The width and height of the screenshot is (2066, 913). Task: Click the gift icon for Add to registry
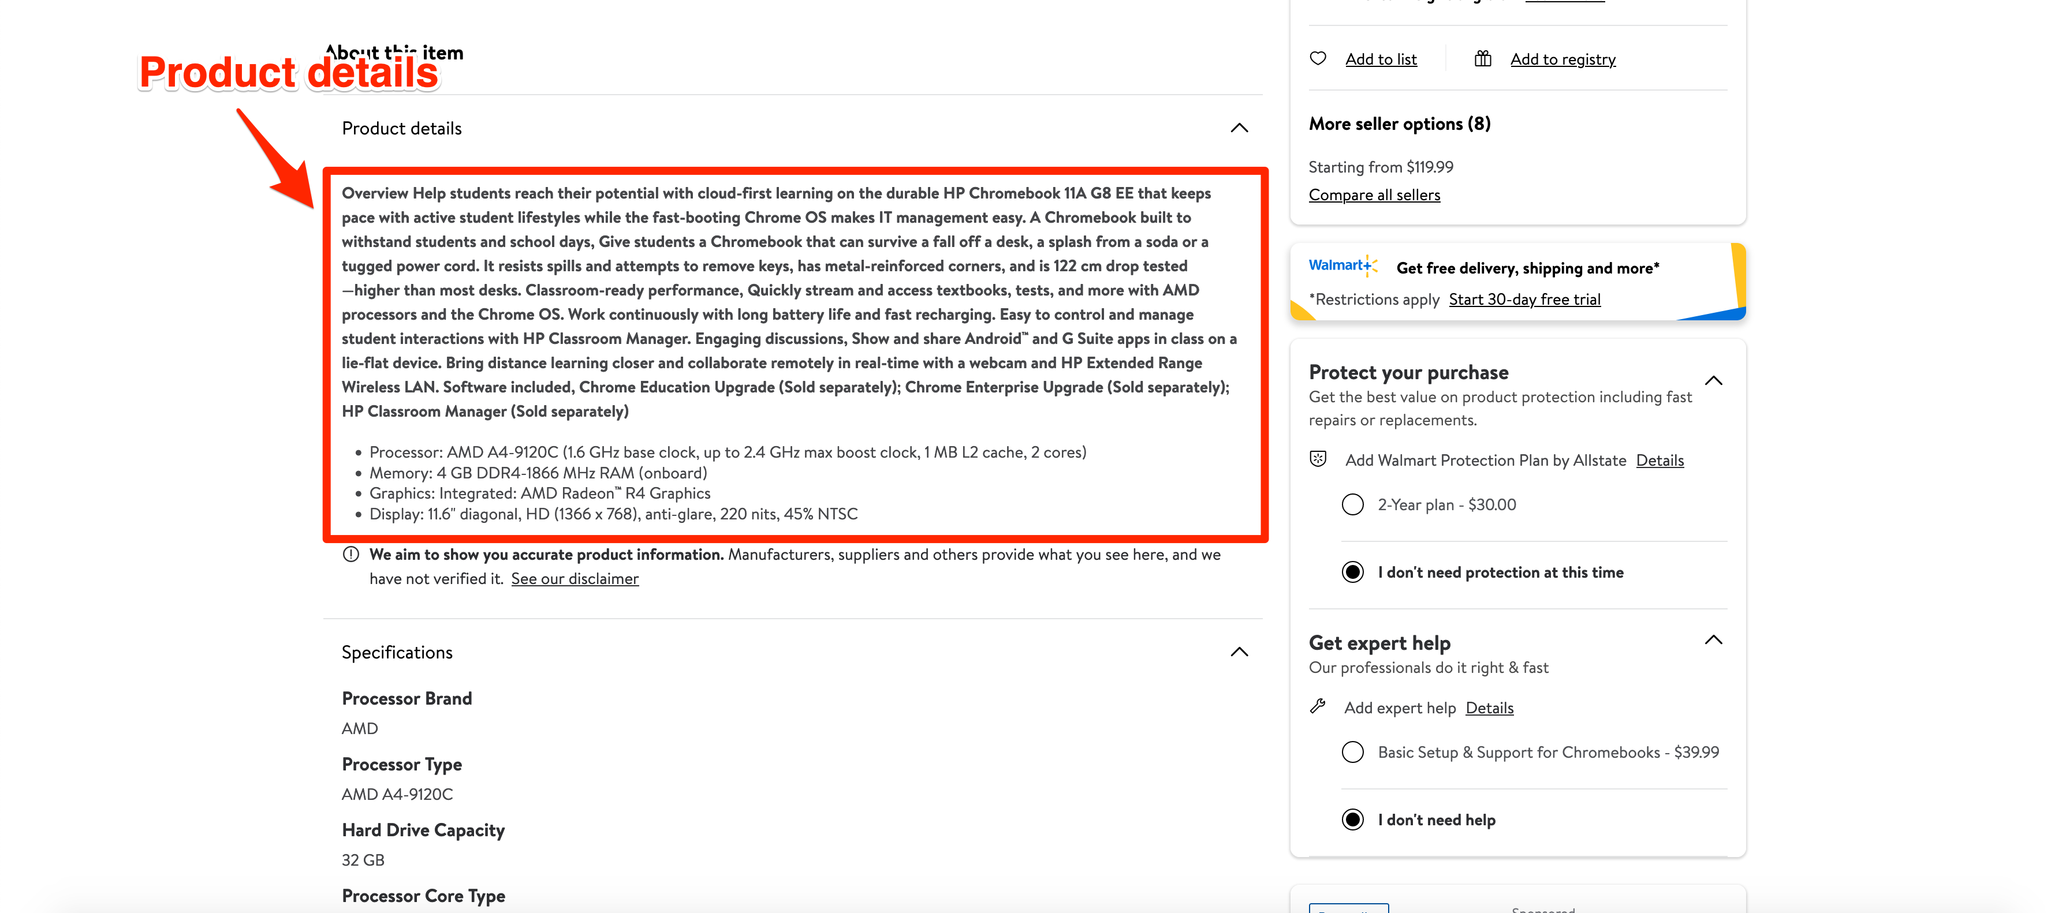pyautogui.click(x=1483, y=58)
